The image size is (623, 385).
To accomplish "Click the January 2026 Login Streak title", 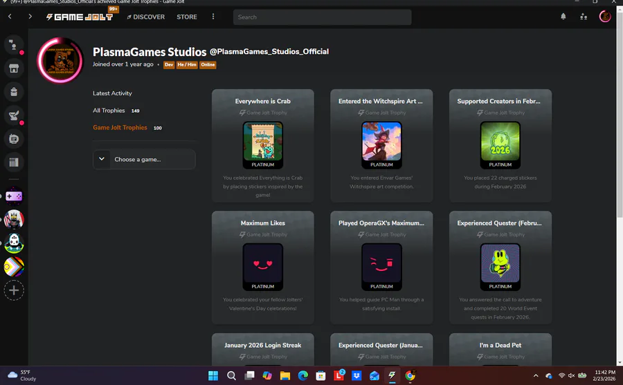I will click(262, 346).
